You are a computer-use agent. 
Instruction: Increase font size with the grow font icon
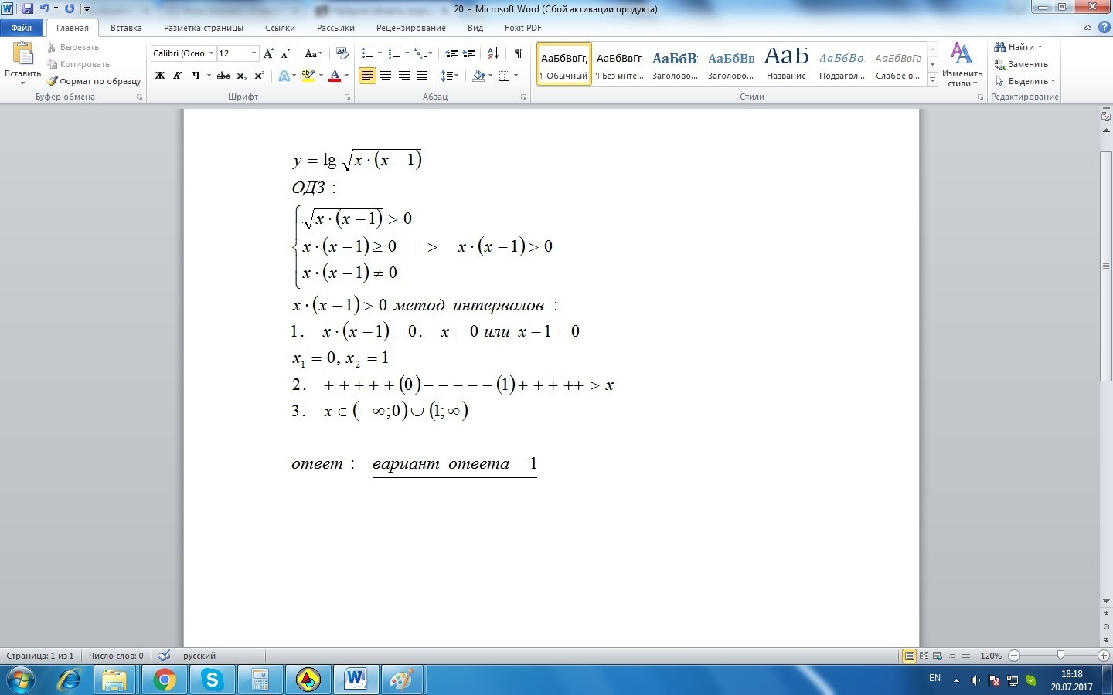(x=268, y=53)
